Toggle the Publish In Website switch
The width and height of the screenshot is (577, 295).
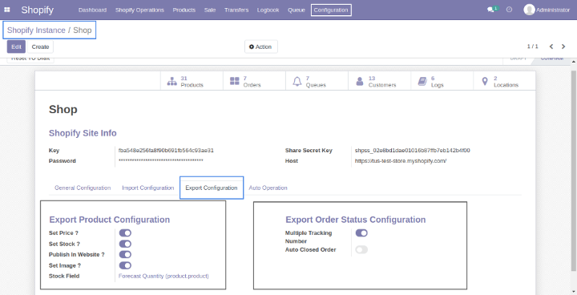tap(125, 254)
